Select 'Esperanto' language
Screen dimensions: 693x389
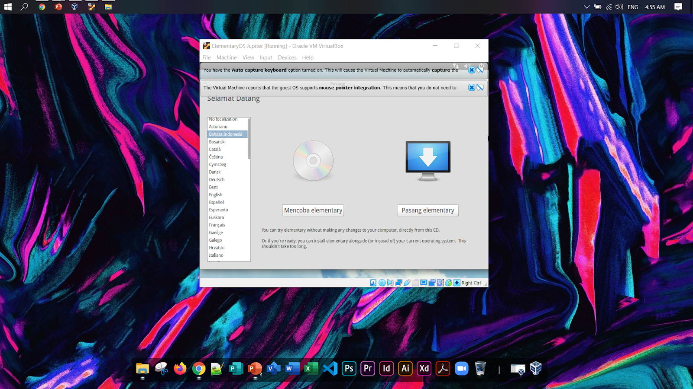point(227,210)
